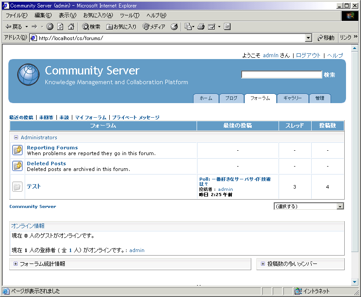This screenshot has width=361, height=297.
Task: Open the (選択する) forum jump dropdown
Action: (x=309, y=206)
